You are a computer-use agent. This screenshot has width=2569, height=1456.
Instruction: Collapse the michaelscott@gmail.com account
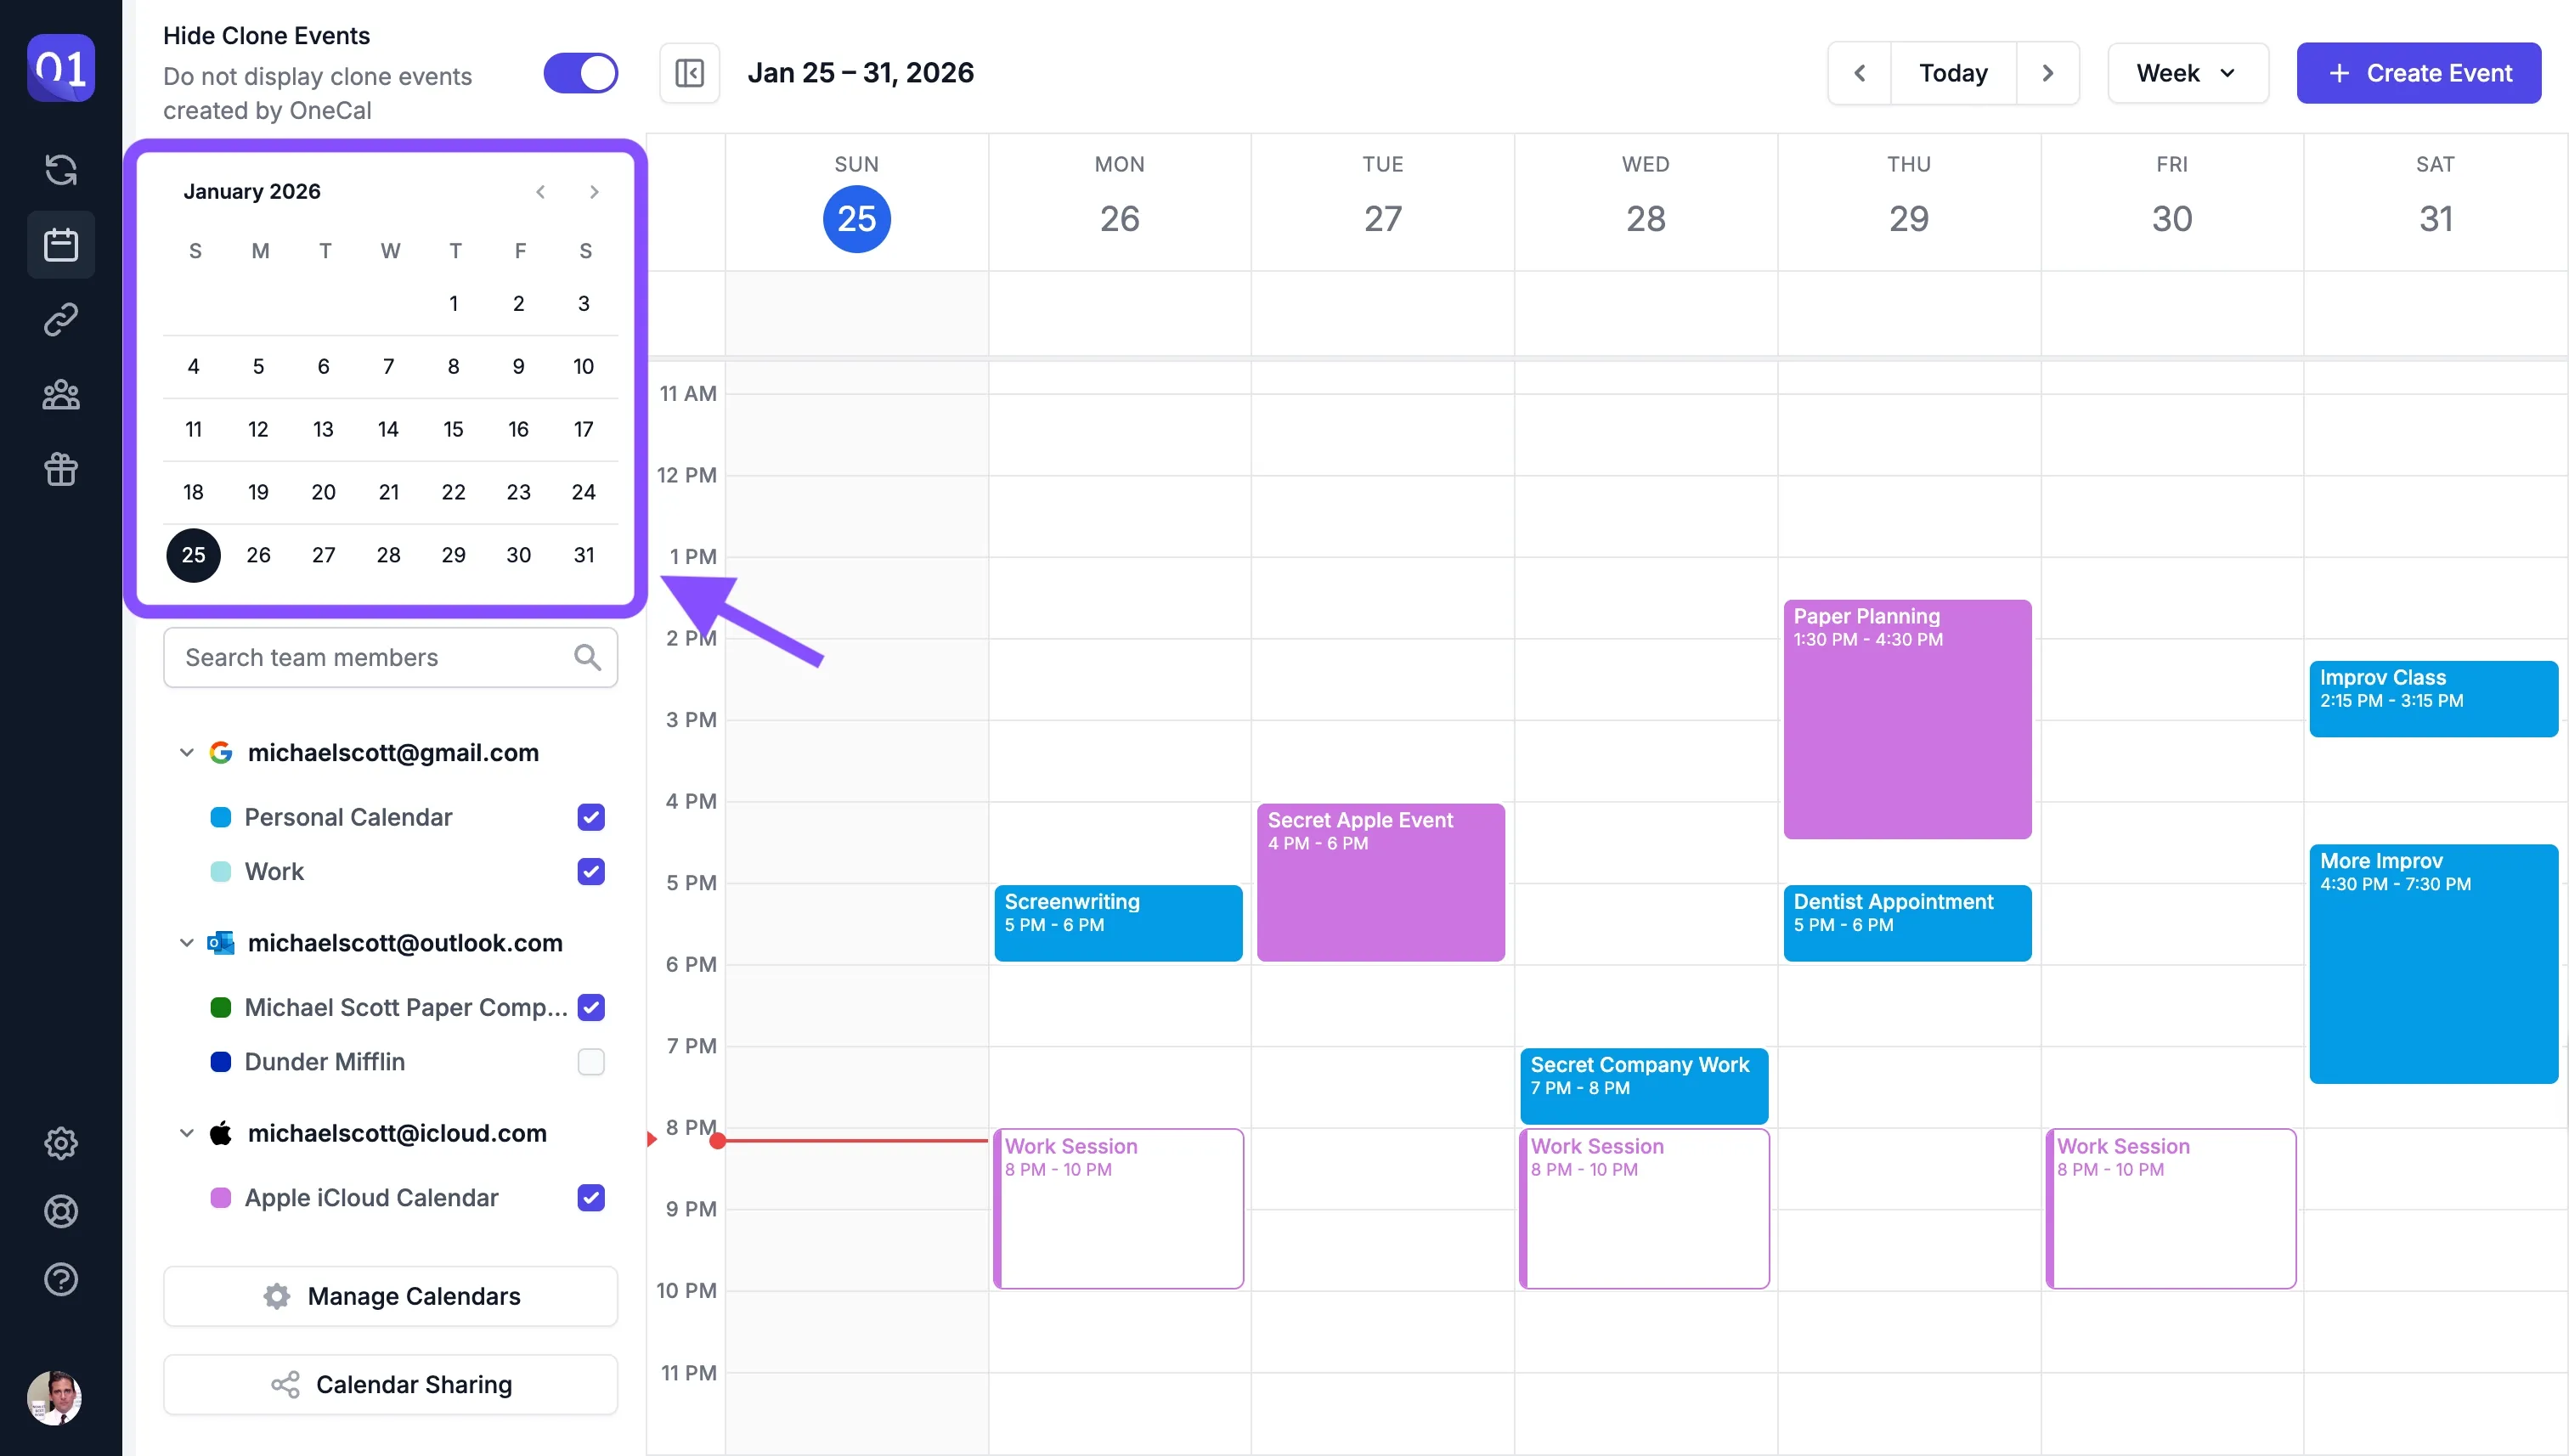186,753
